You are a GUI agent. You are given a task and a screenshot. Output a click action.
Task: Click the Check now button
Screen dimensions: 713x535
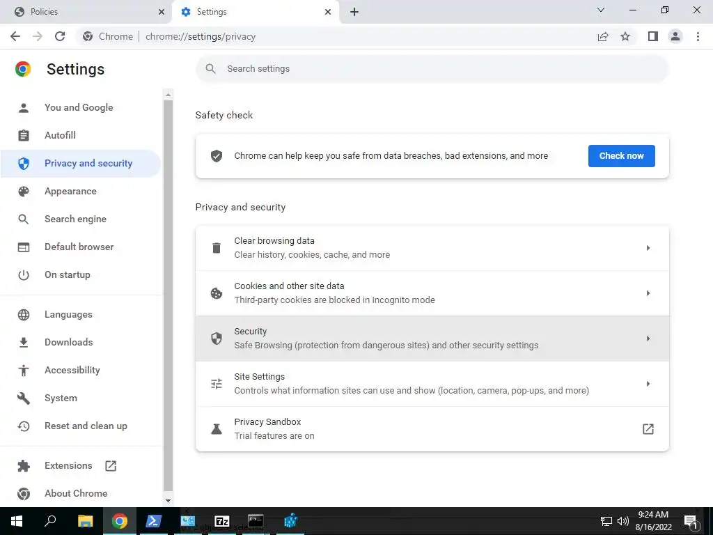click(x=621, y=156)
